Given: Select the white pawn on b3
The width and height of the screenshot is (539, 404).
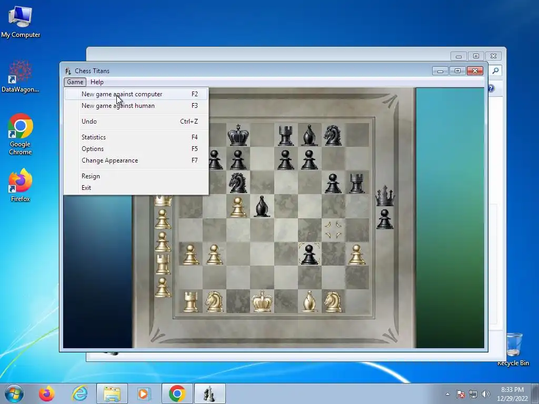Looking at the screenshot, I should tap(214, 255).
